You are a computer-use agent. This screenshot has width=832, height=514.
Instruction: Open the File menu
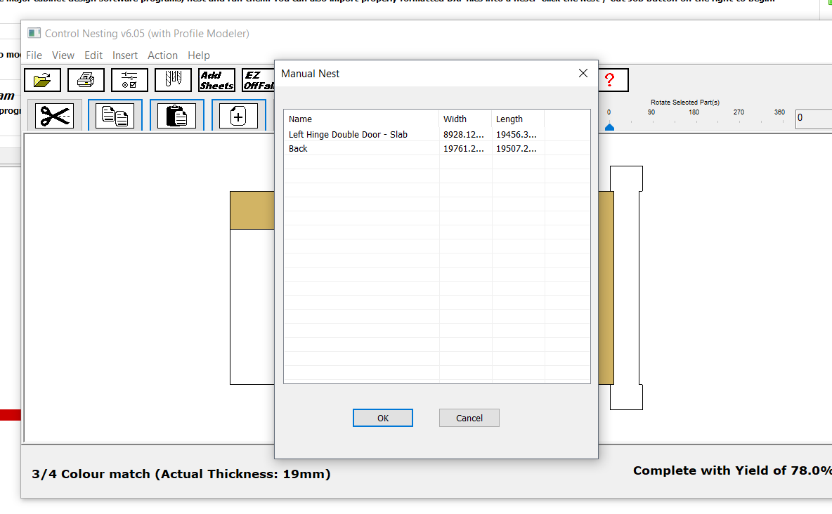[x=34, y=55]
